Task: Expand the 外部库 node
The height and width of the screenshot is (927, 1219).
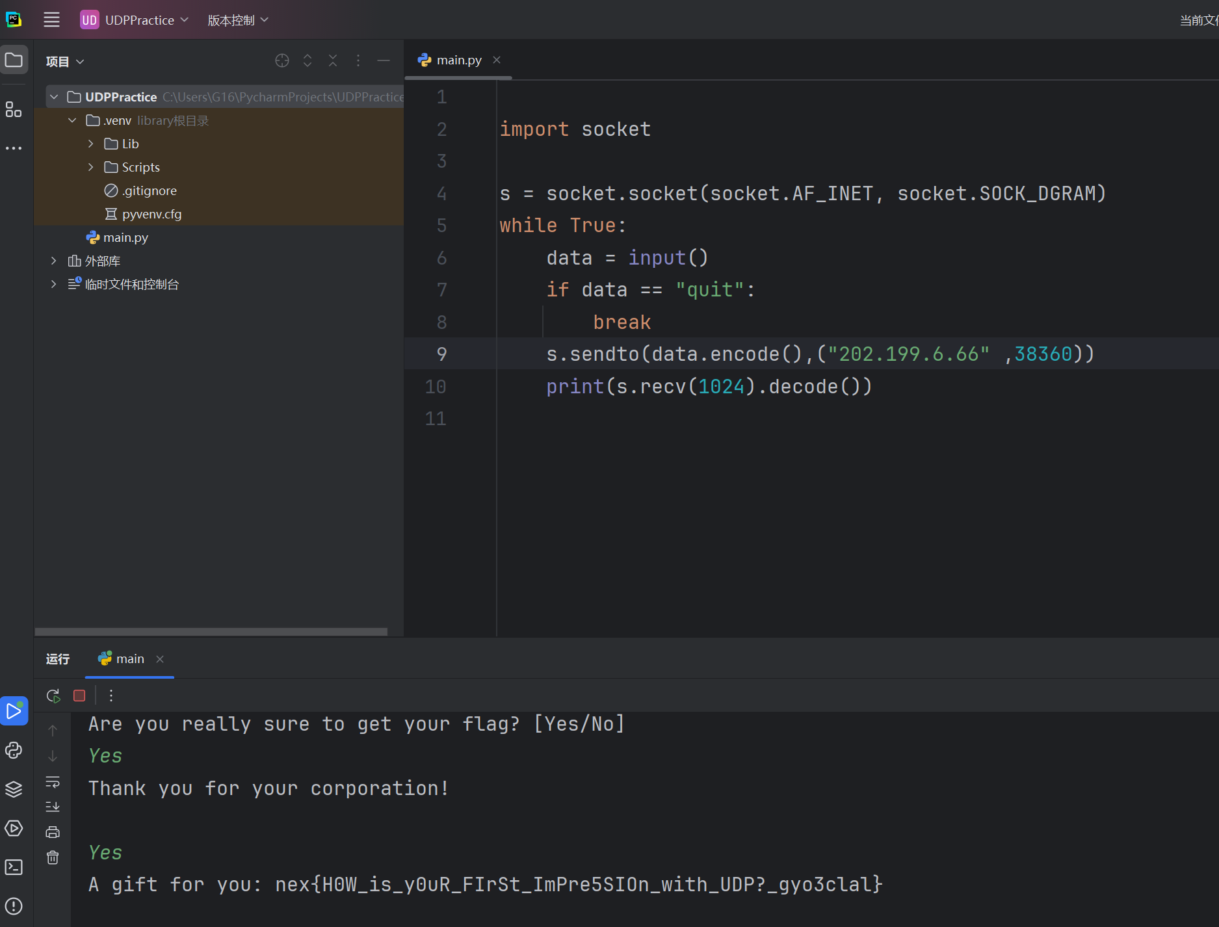Action: 54,261
